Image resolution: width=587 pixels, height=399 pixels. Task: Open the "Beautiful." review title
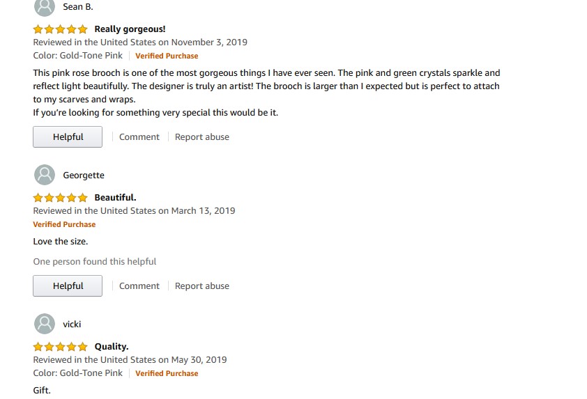115,198
